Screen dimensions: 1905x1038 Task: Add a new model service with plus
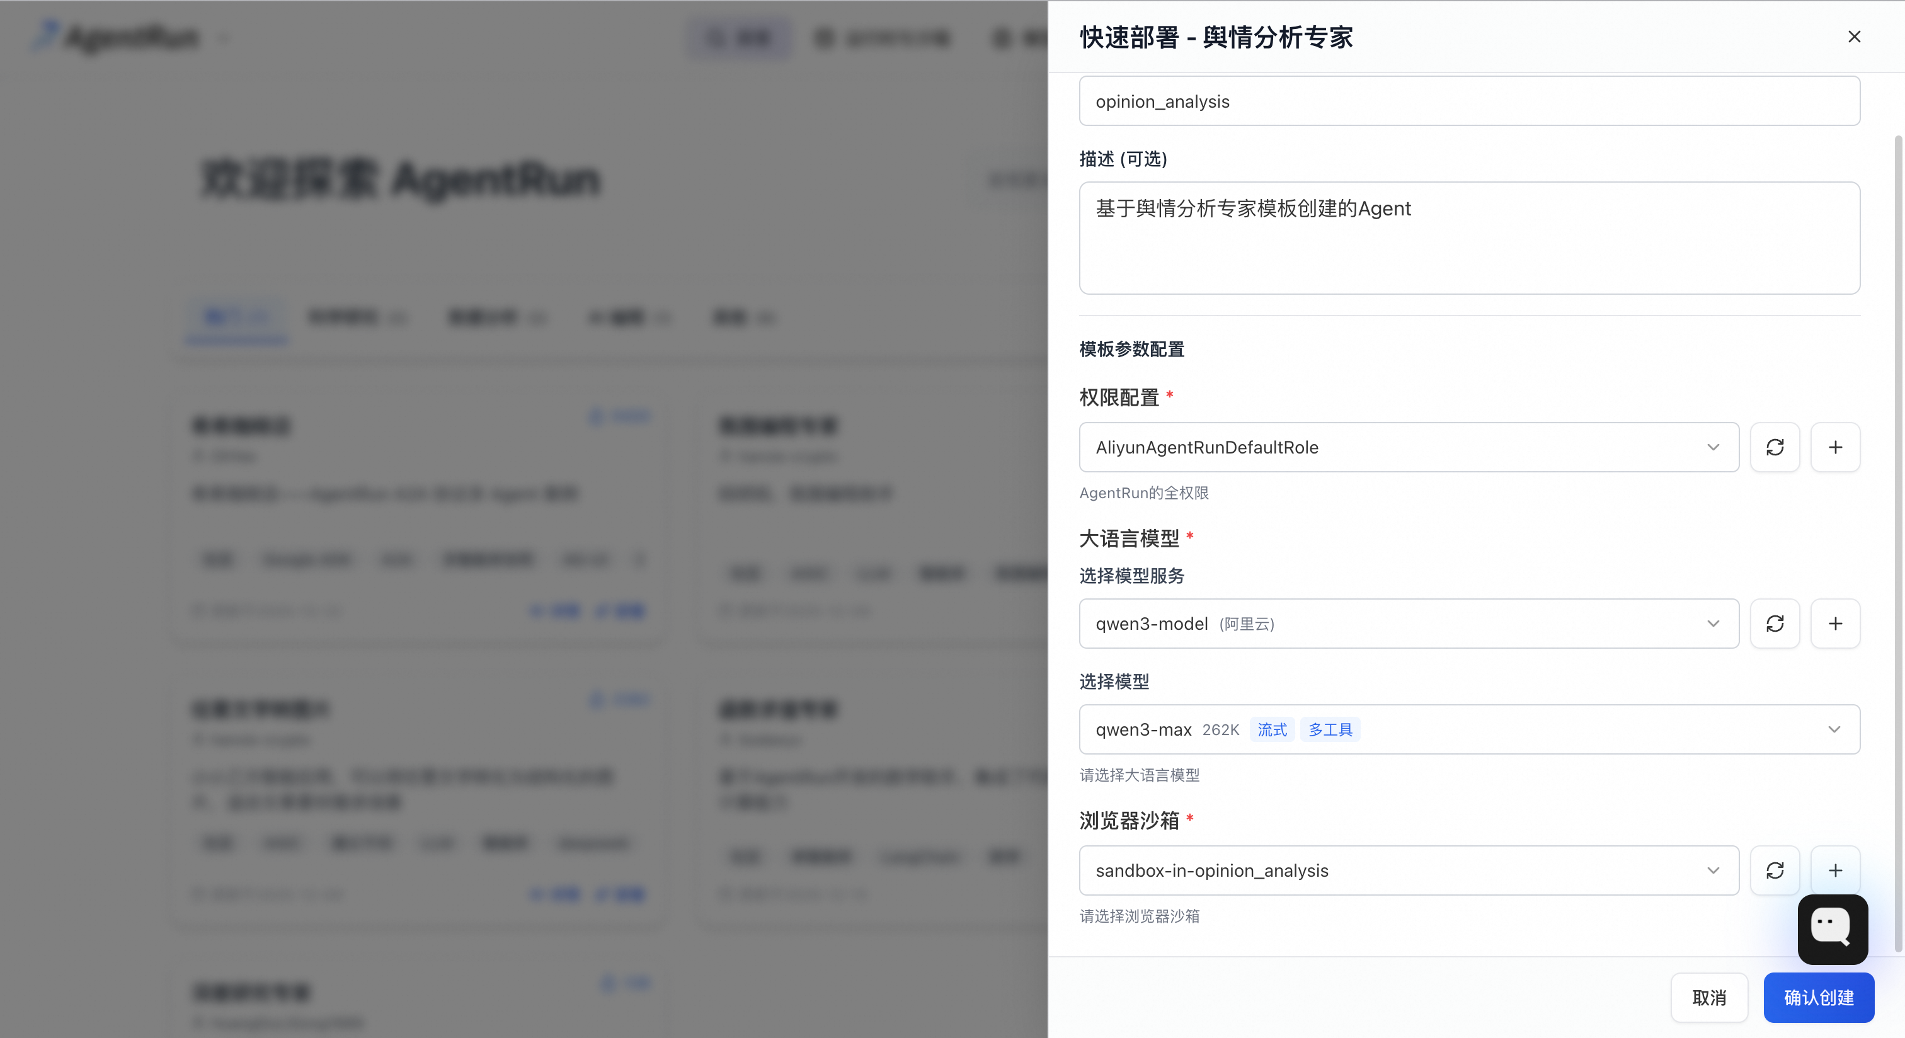1836,624
